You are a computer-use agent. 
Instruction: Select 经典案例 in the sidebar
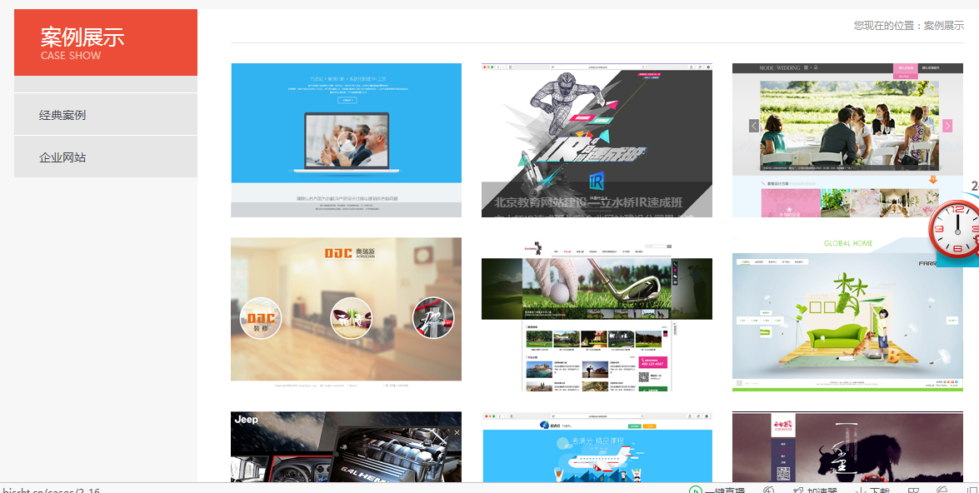[x=62, y=115]
